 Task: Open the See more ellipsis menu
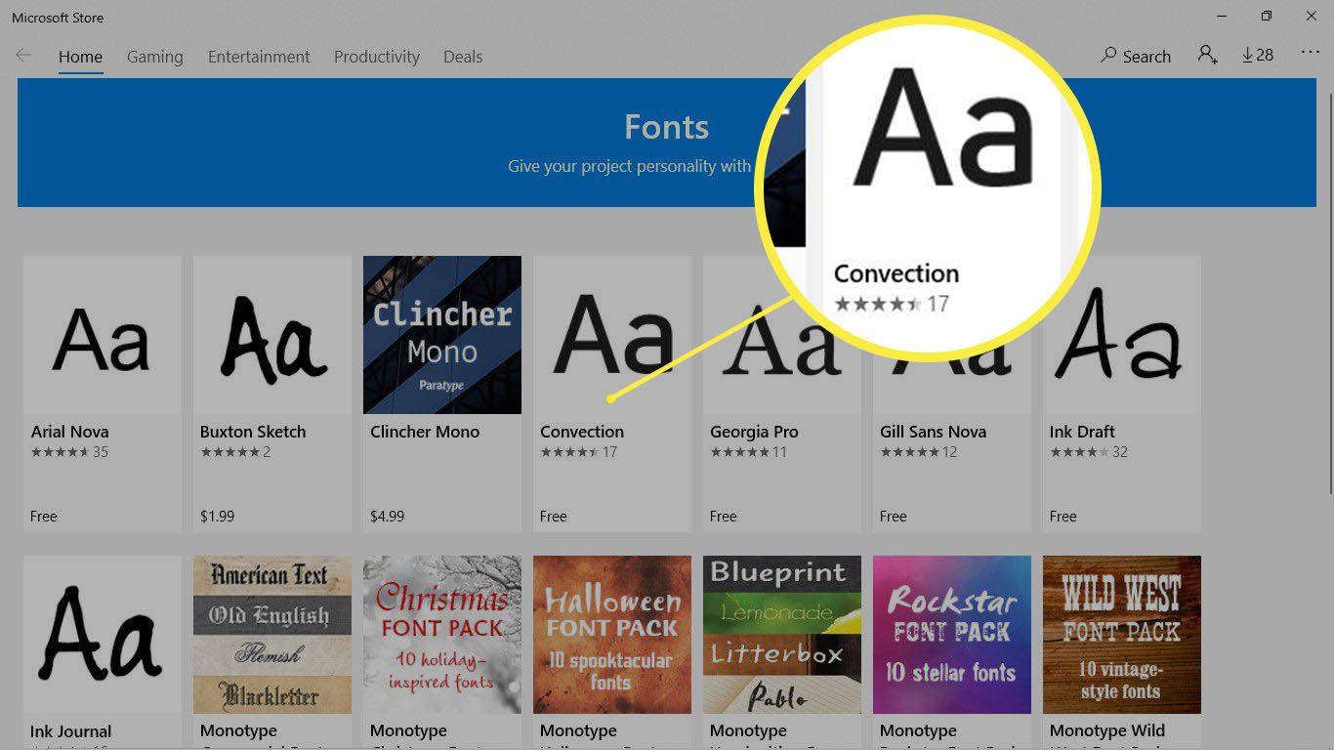click(x=1311, y=53)
